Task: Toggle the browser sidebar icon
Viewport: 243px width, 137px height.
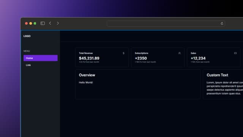Action: [43, 23]
